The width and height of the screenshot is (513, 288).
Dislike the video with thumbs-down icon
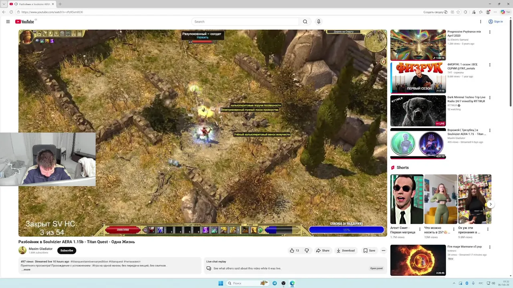[307, 250]
